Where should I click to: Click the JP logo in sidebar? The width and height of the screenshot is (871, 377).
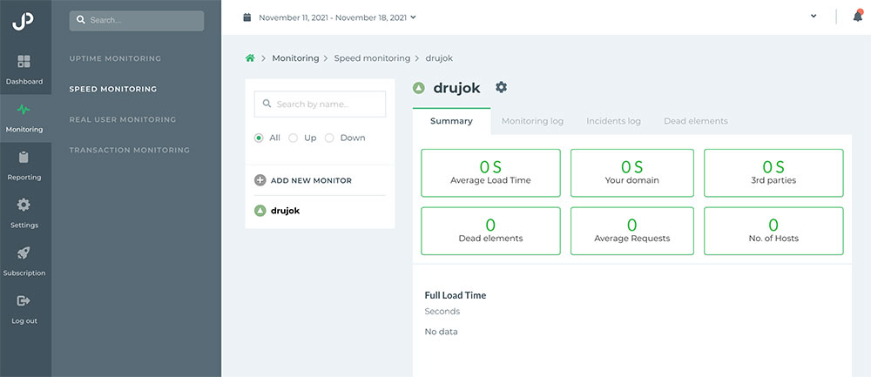tap(24, 21)
